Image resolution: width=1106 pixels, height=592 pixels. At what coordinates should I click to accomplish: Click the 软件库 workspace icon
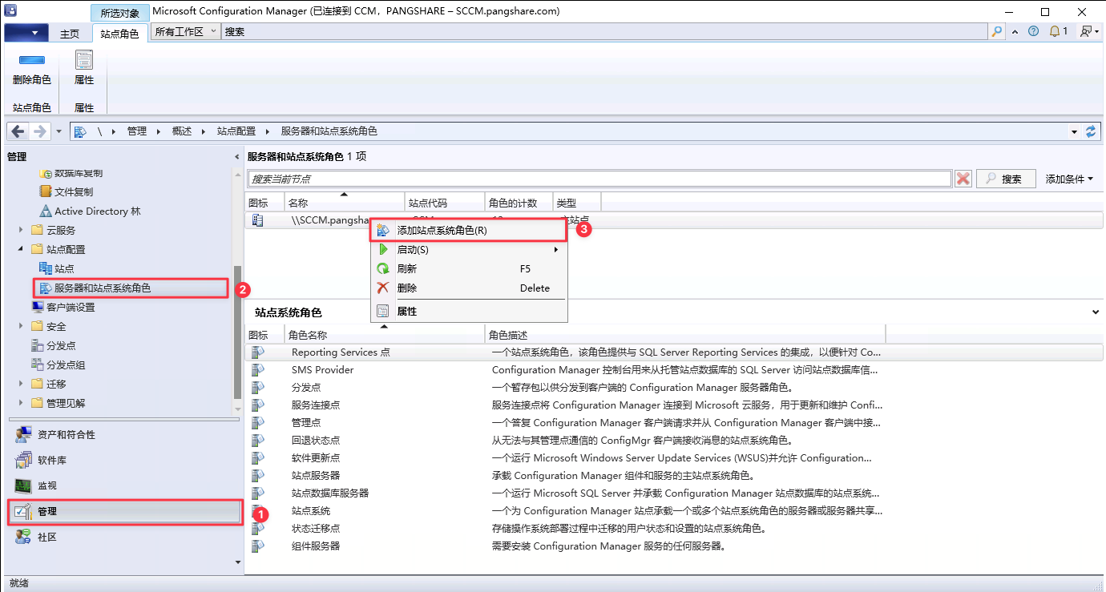(24, 460)
